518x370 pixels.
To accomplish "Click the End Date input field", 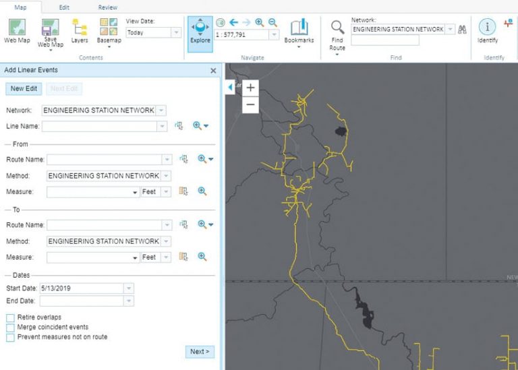I will pos(82,301).
